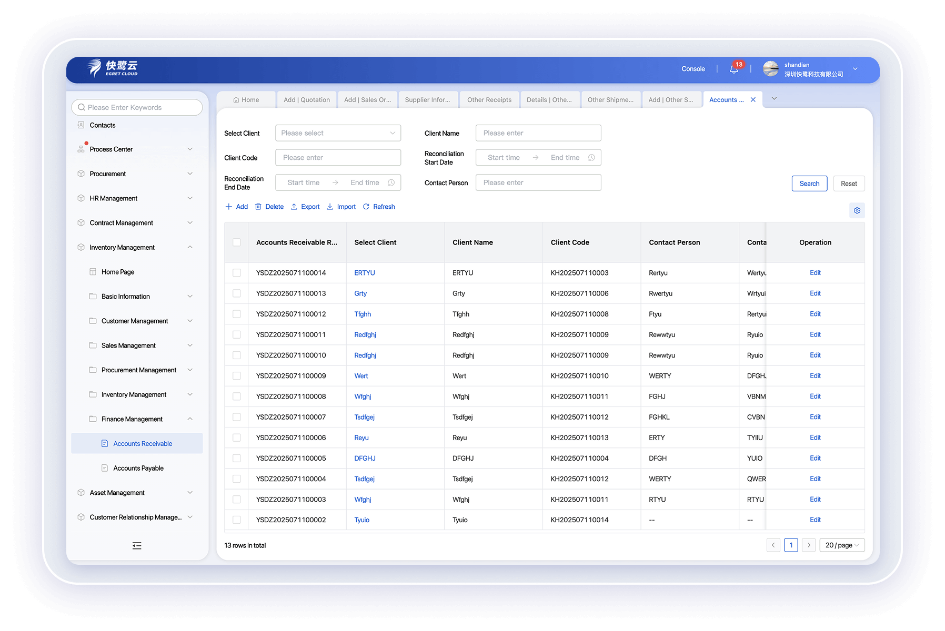Switch to the Other Receipts tab
This screenshot has height=631, width=945.
coord(489,100)
